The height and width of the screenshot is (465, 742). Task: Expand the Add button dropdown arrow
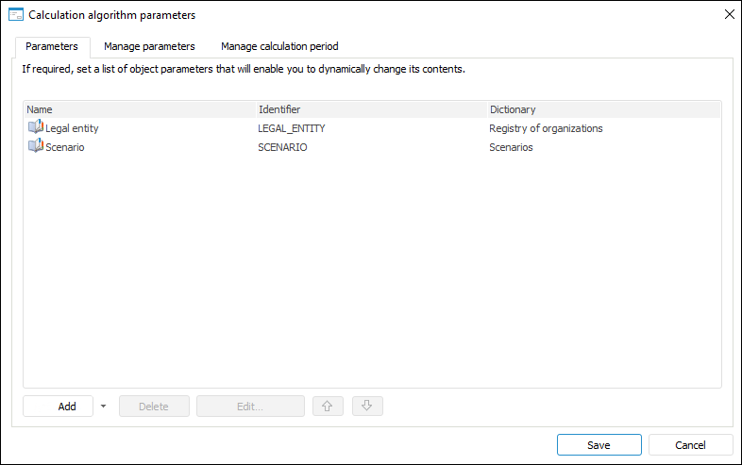pyautogui.click(x=103, y=407)
